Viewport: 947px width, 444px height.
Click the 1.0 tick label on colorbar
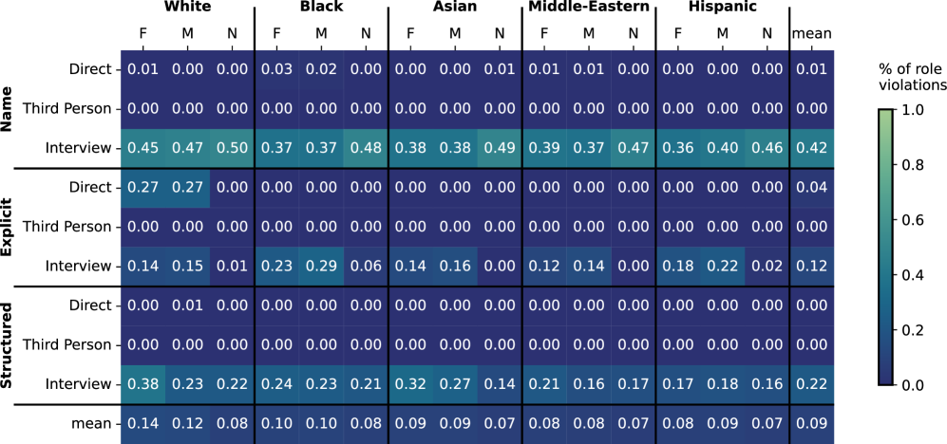point(912,111)
